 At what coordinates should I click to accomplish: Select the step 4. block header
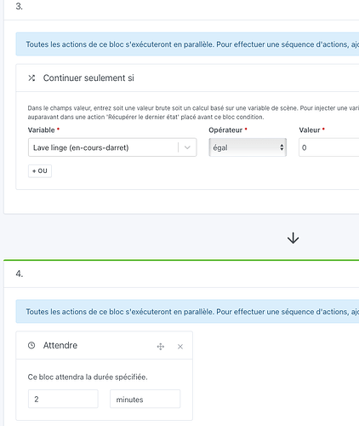[x=181, y=273]
